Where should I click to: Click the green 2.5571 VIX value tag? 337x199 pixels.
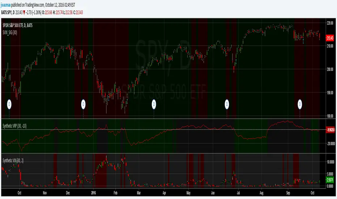pos(330,179)
